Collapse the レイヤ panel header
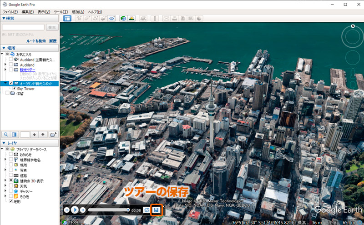 tap(4, 143)
